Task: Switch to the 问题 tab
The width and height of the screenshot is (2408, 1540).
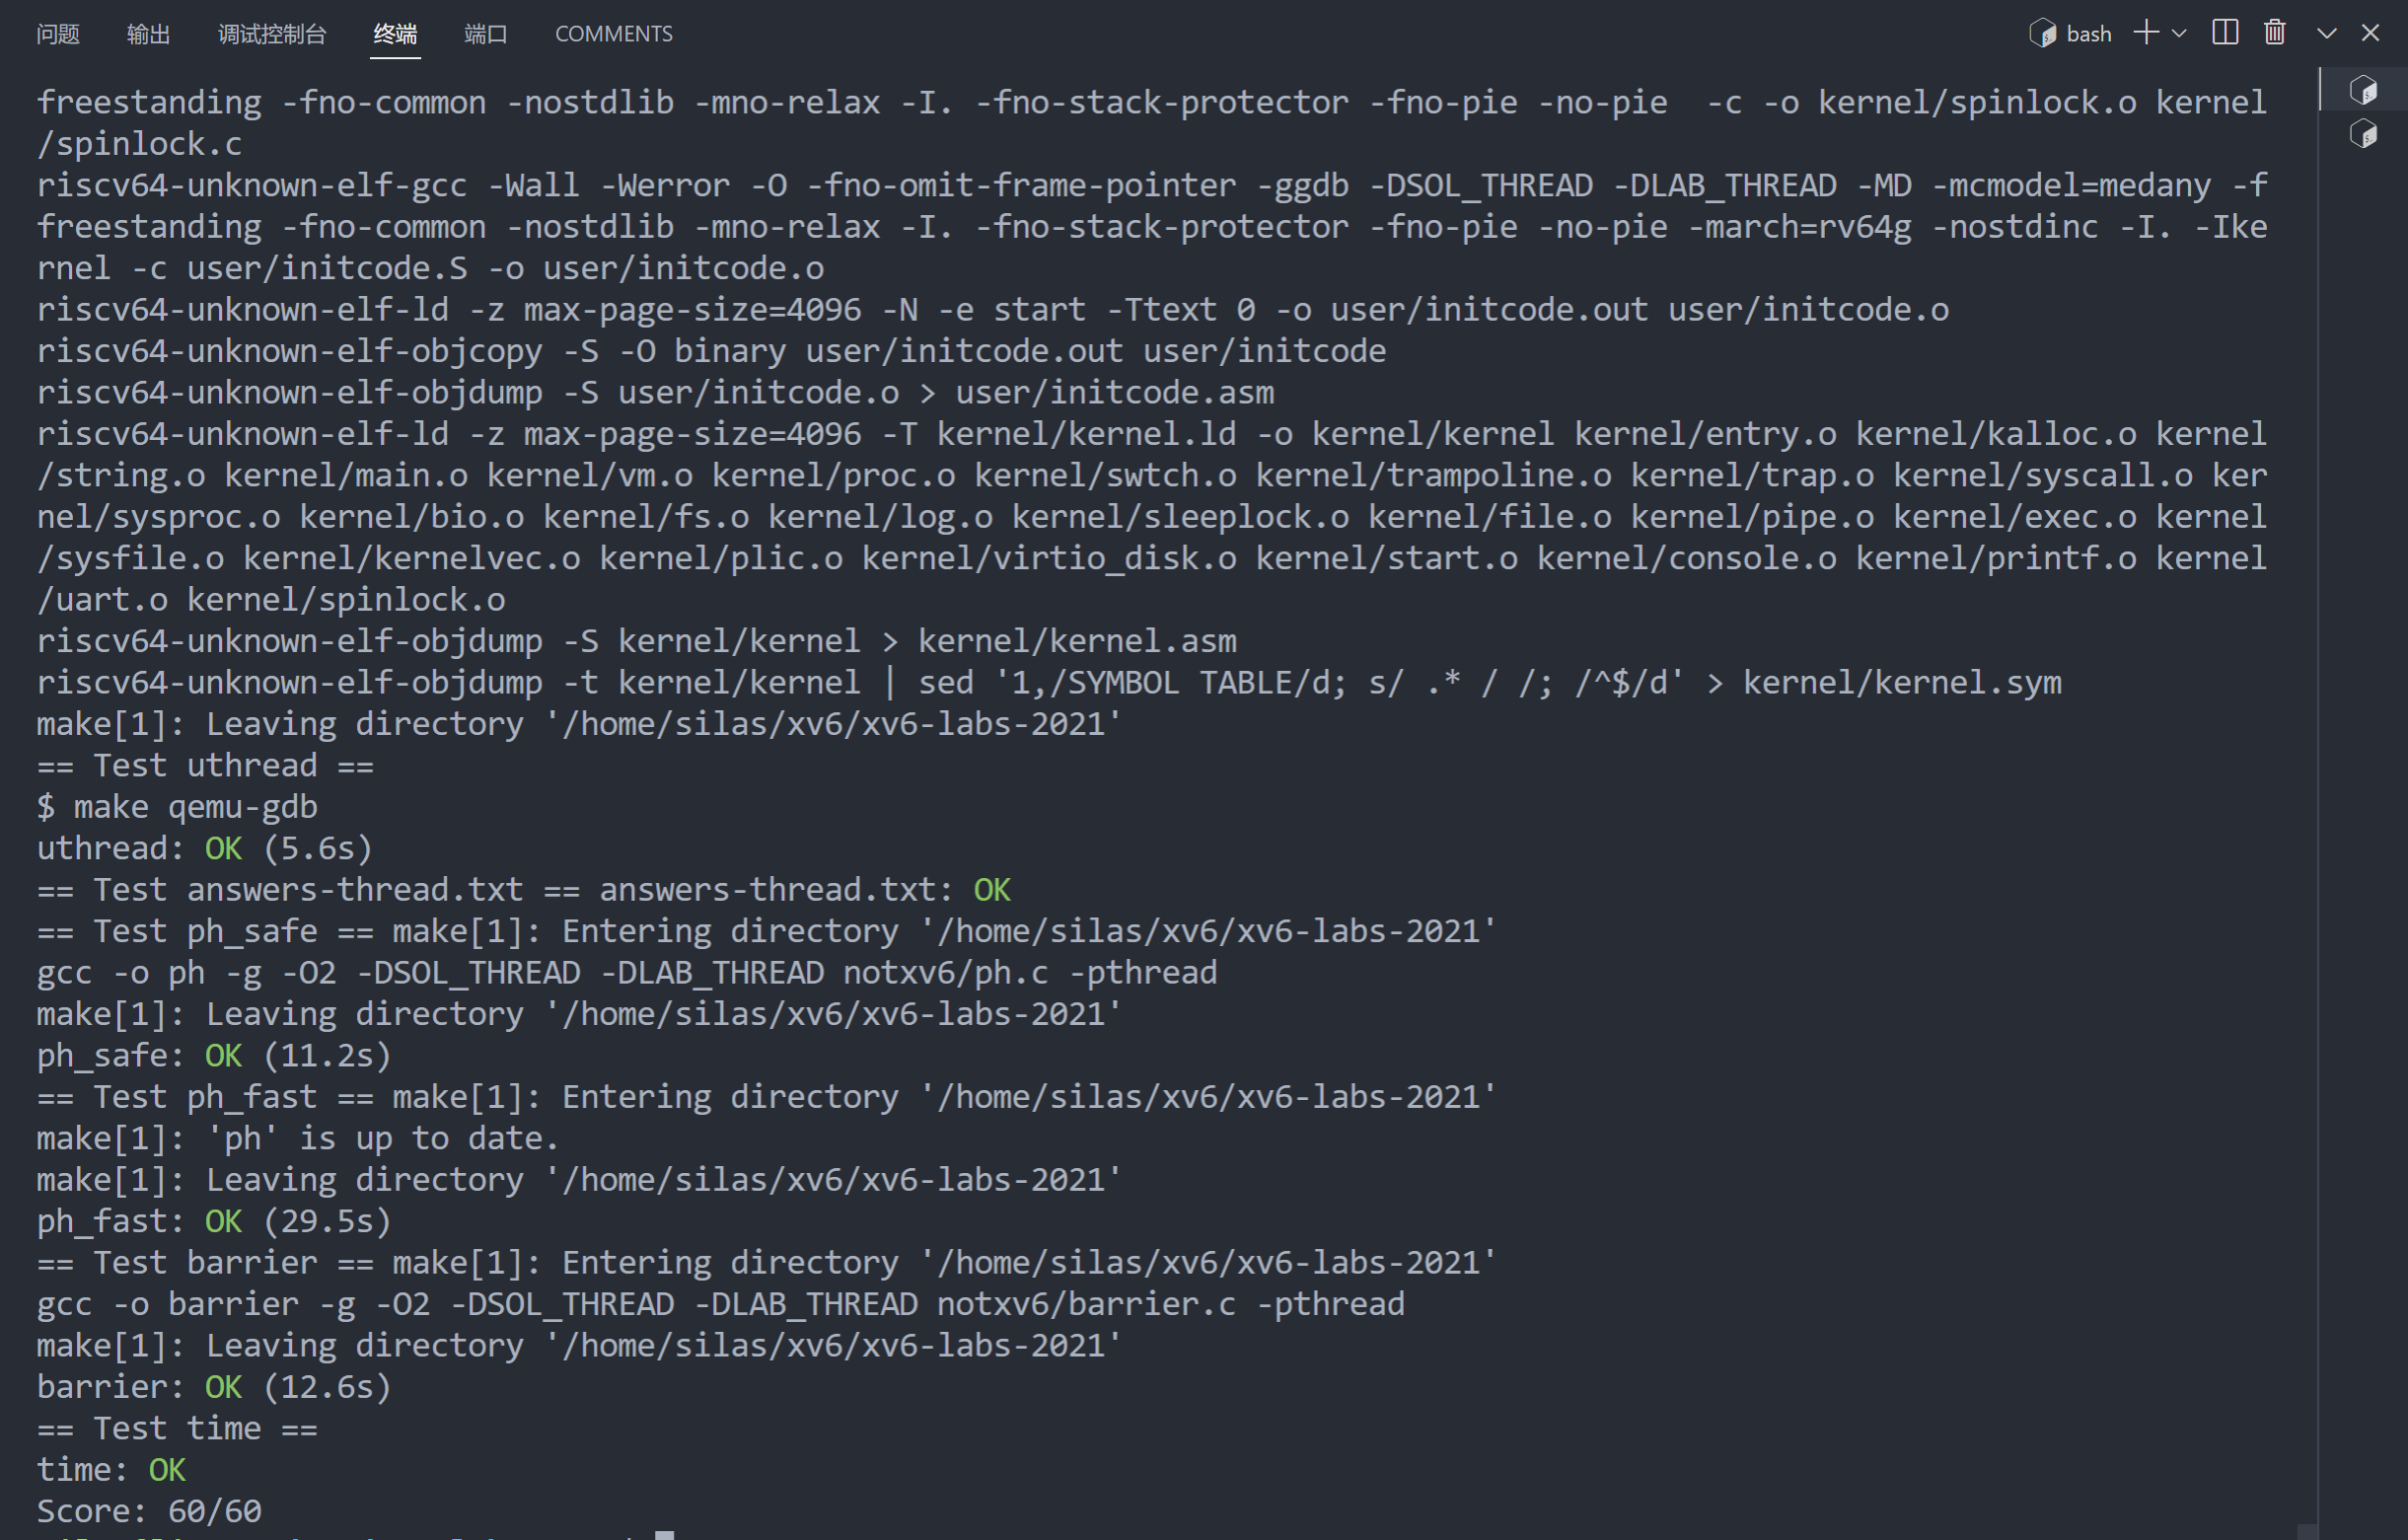Action: coord(58,34)
